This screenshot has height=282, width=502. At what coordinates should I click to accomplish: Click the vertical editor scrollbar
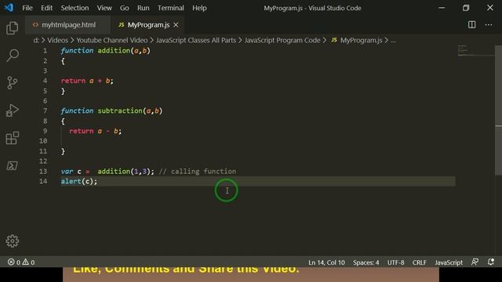(499, 110)
